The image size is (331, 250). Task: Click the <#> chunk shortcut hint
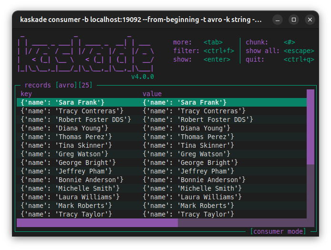pyautogui.click(x=290, y=42)
